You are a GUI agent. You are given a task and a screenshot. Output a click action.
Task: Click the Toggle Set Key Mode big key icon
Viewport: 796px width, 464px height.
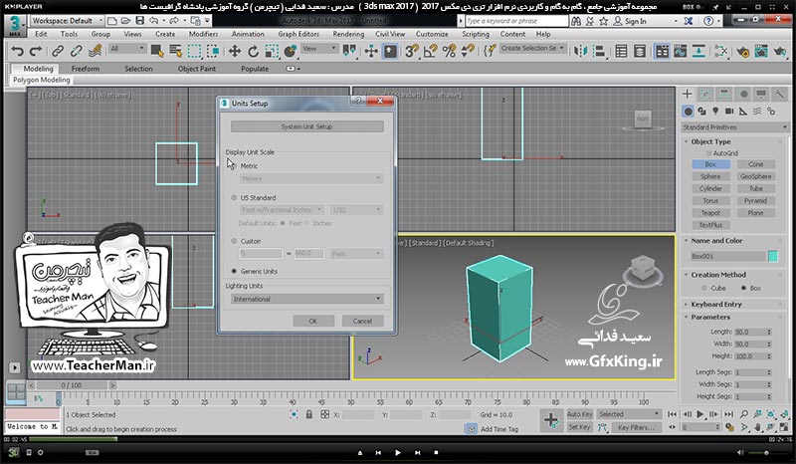pyautogui.click(x=551, y=421)
